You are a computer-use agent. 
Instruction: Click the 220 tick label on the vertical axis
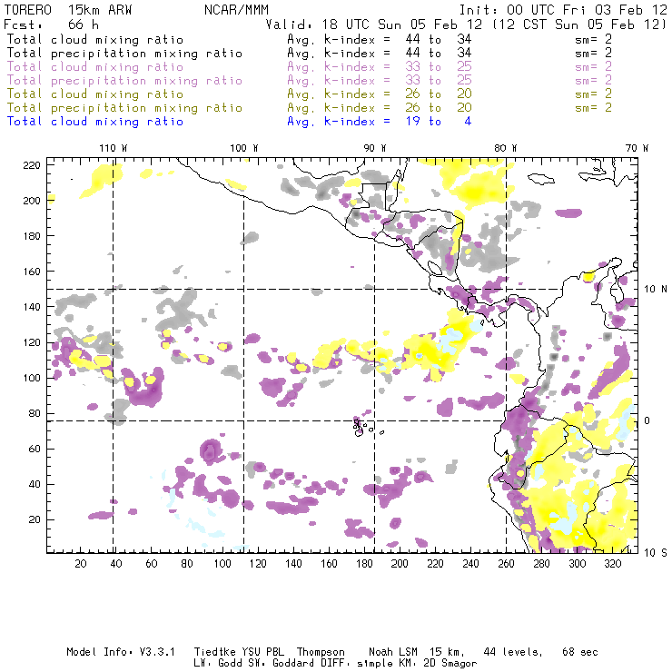[33, 164]
